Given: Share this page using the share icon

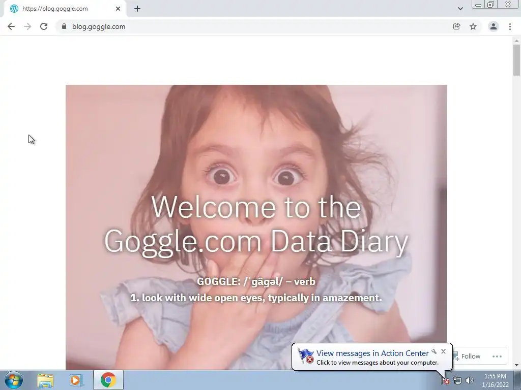Looking at the screenshot, I should point(457,26).
